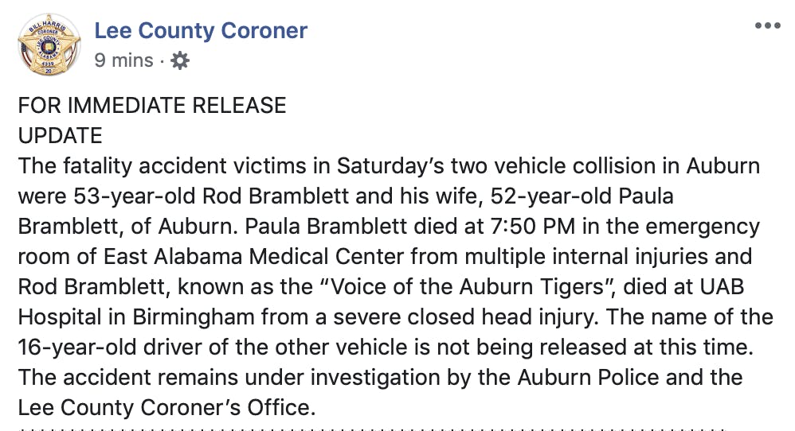Click the "East Alabama Medical Center" text
Image resolution: width=795 pixels, height=431 pixels.
pyautogui.click(x=243, y=257)
